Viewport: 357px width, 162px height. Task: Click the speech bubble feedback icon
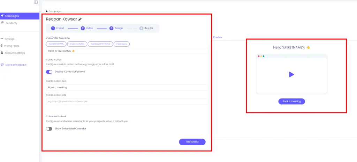2,65
